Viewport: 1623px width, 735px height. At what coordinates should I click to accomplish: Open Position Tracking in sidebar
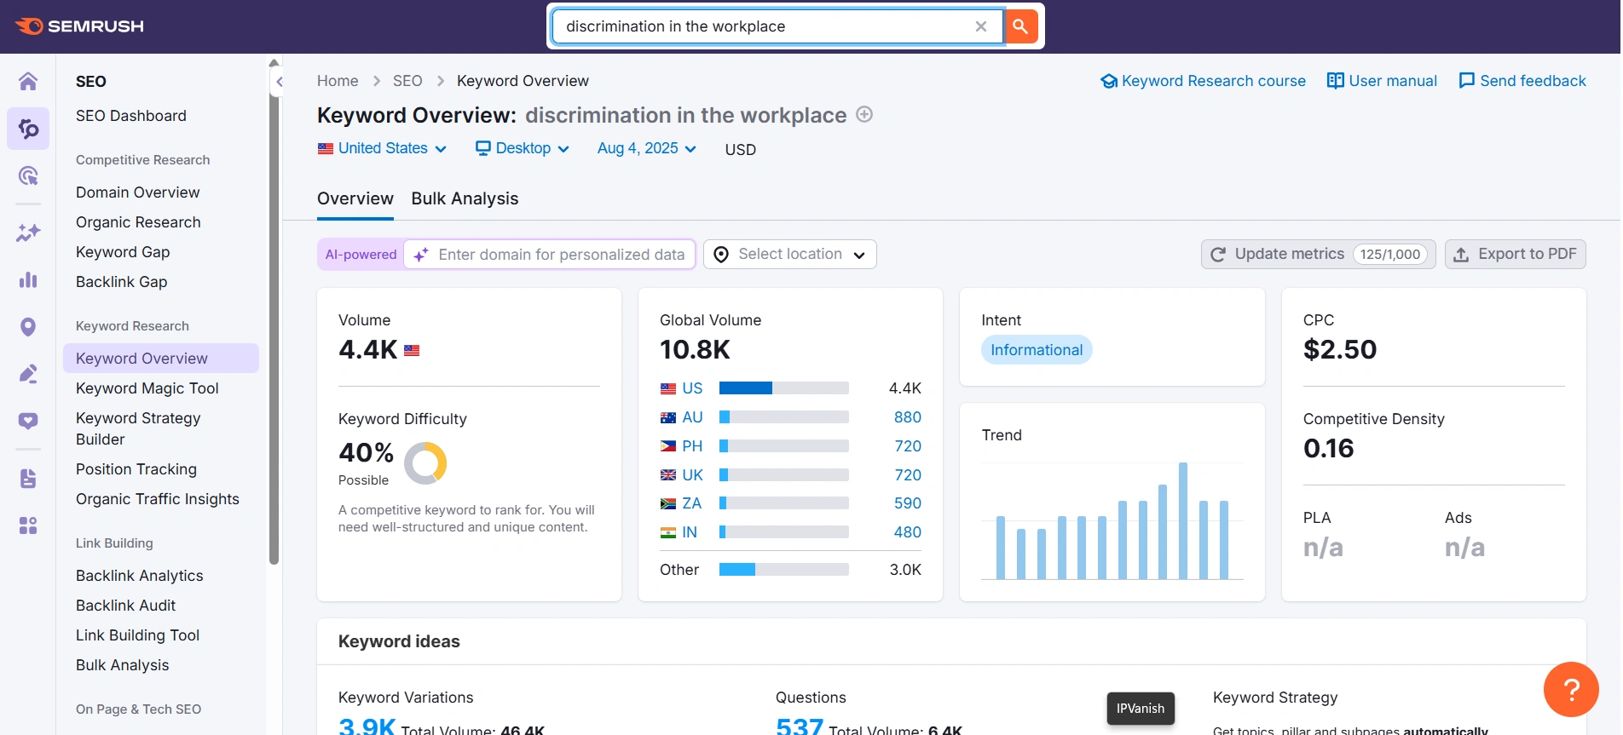point(136,469)
